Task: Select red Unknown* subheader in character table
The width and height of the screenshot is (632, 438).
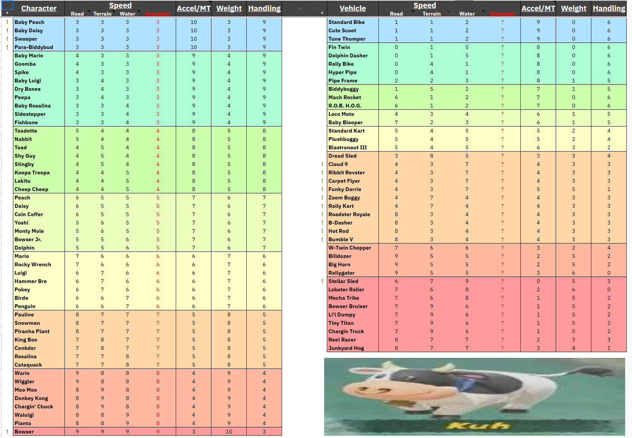Action: pos(158,14)
